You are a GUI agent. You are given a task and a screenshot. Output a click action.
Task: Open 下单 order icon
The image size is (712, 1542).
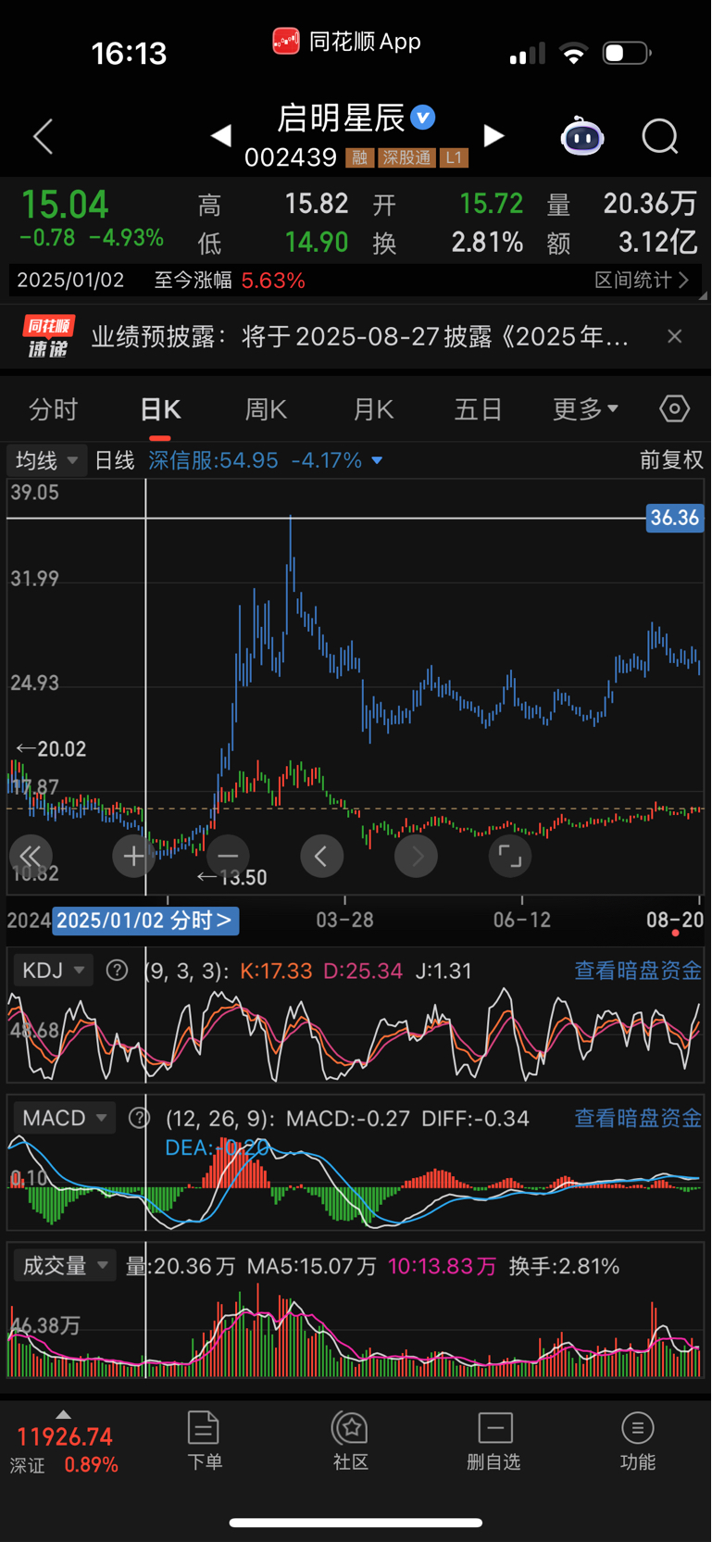[204, 1441]
